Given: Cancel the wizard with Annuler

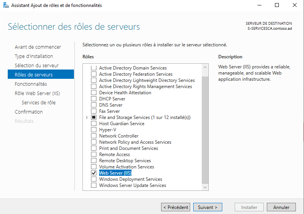Looking at the screenshot, I should coord(281,207).
